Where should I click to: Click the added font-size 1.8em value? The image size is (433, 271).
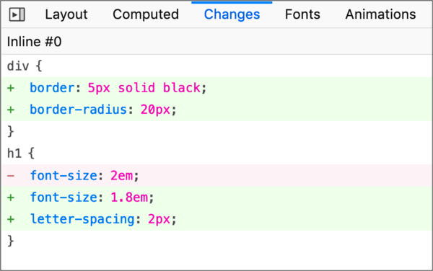point(129,197)
